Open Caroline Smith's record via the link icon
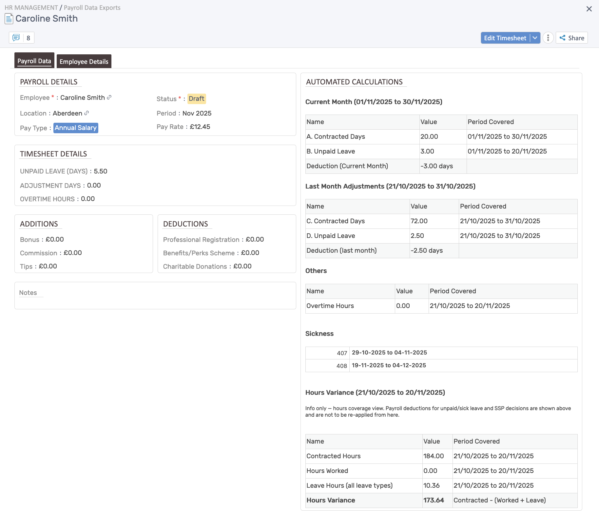The image size is (599, 527). [109, 97]
